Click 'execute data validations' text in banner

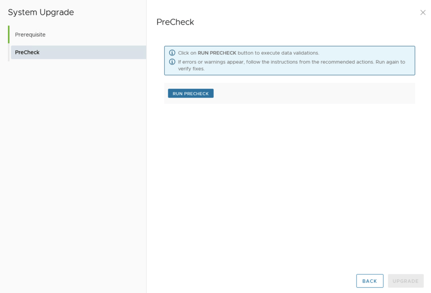coord(290,53)
